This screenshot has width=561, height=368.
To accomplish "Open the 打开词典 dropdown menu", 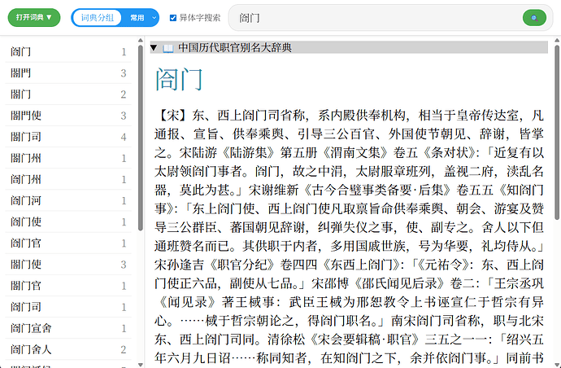I will [x=34, y=18].
